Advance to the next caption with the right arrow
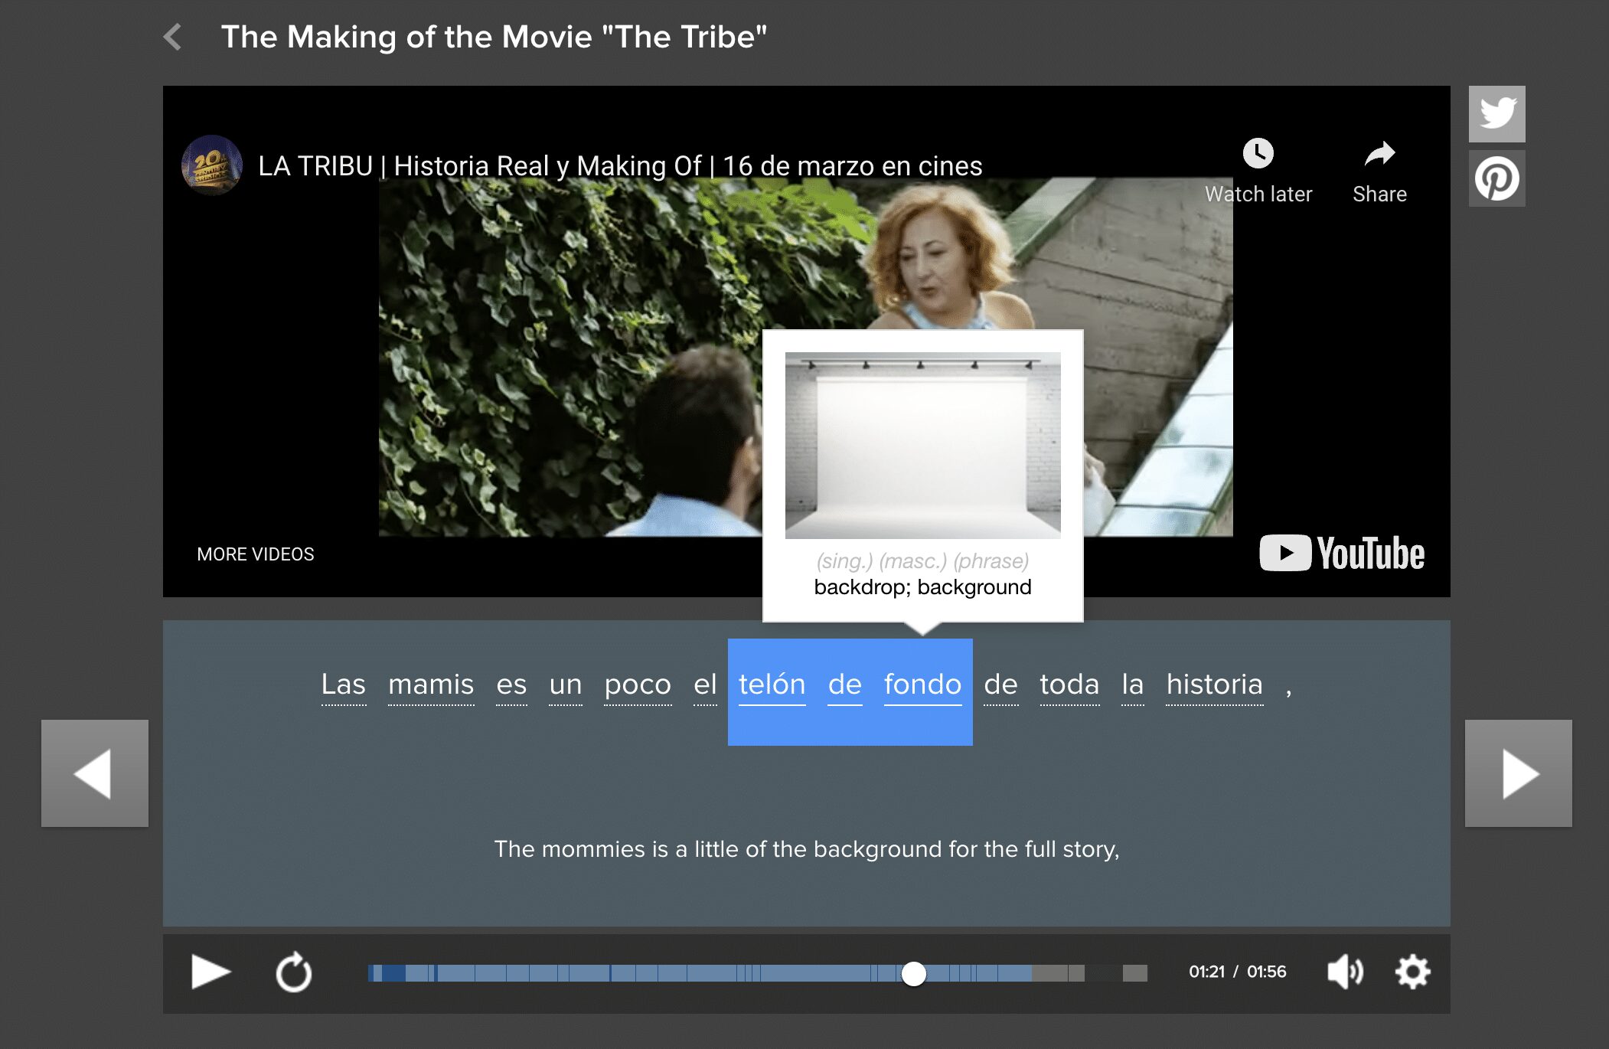 (x=1518, y=773)
